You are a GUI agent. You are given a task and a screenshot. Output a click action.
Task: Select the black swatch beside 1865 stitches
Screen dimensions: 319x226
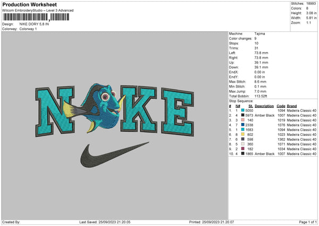243,154
